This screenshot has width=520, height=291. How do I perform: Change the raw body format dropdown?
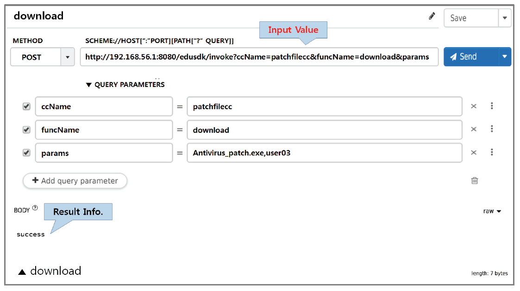(x=492, y=211)
